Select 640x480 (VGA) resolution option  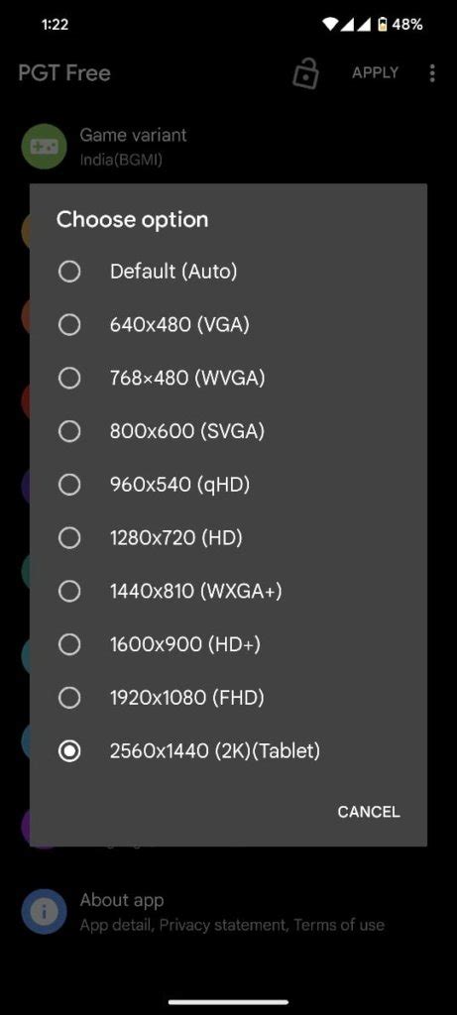(228, 324)
